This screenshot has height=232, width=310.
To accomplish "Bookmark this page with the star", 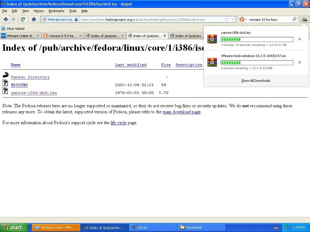I will coord(226,19).
